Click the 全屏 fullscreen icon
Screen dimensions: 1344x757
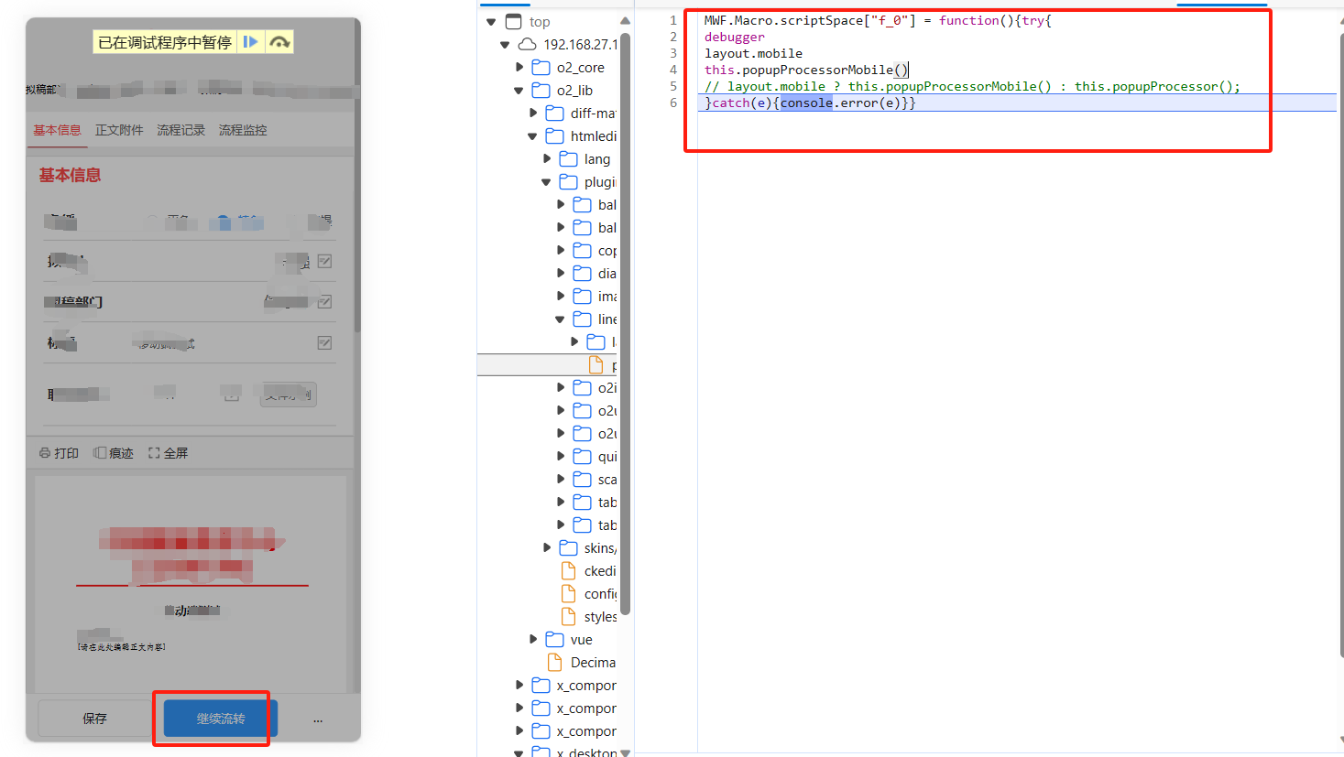click(154, 453)
